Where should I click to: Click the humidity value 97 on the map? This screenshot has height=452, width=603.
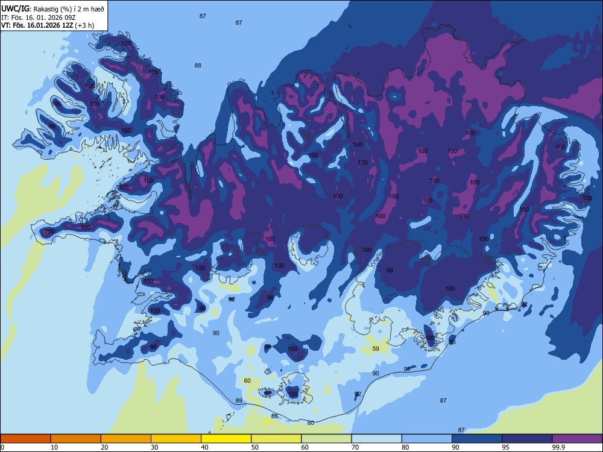coord(268,394)
